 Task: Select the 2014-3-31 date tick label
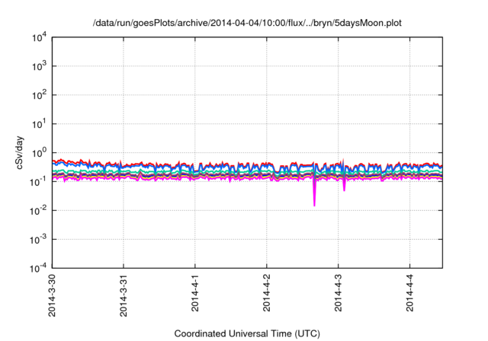[124, 295]
